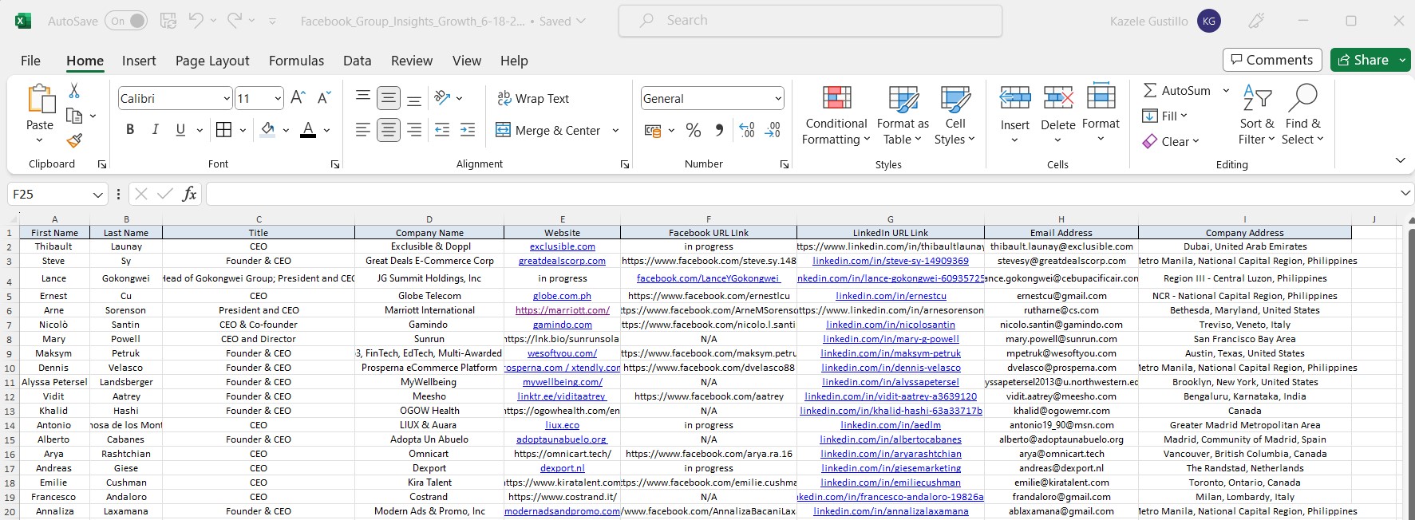This screenshot has width=1415, height=520.
Task: Toggle Wrap Text option
Action: pos(533,98)
